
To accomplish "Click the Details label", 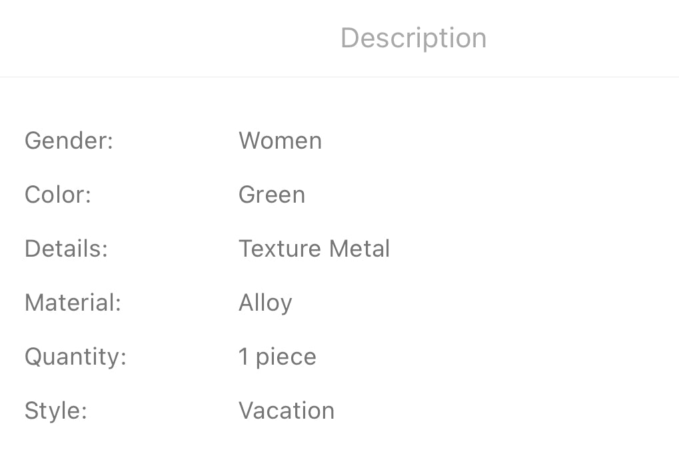I will [66, 249].
